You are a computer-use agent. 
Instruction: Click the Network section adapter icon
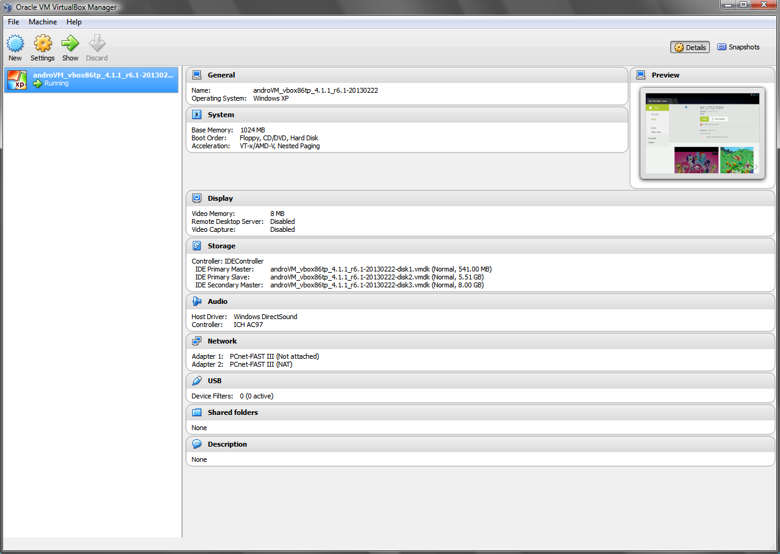point(196,341)
